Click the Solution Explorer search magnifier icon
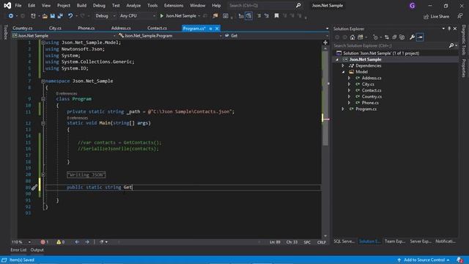The height and width of the screenshot is (264, 469). click(451, 45)
